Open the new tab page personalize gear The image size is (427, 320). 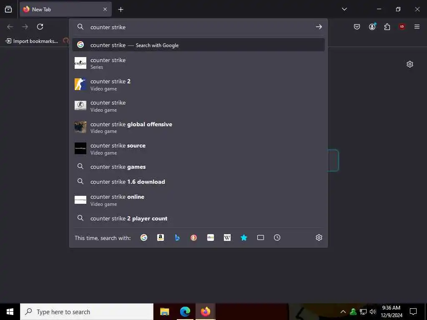pos(410,64)
